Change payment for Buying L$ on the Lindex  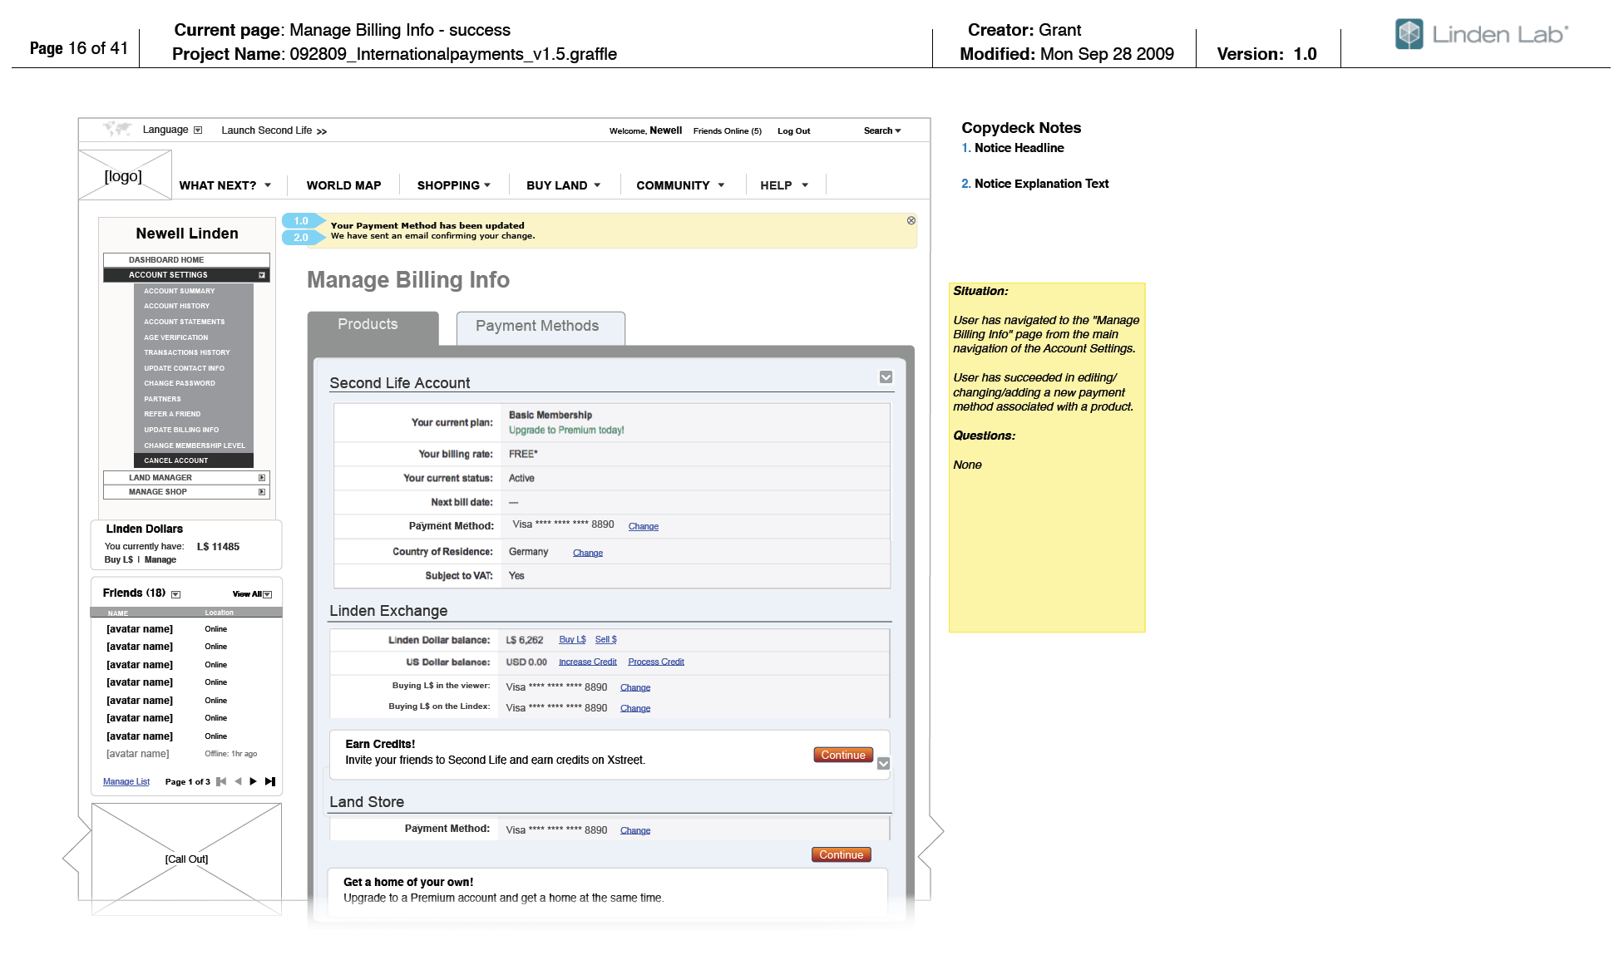tap(634, 709)
